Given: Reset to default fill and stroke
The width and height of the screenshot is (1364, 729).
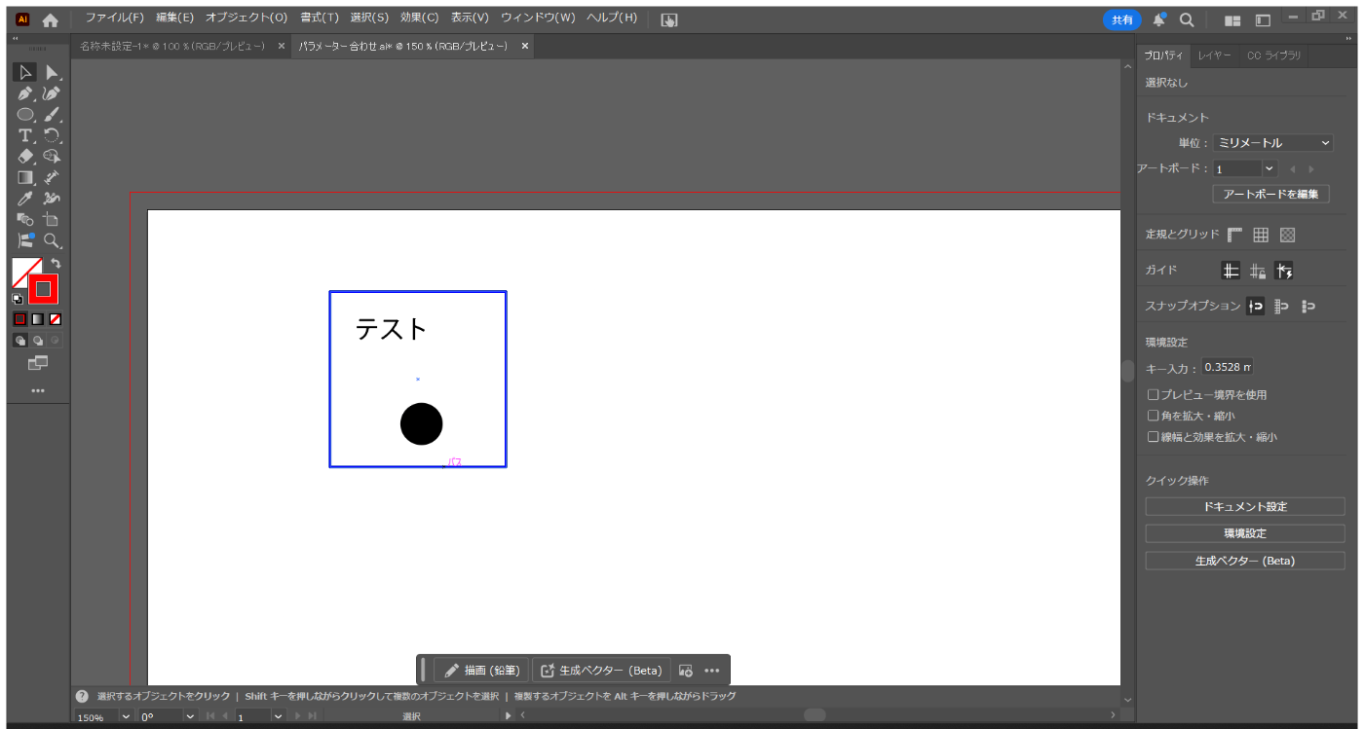Looking at the screenshot, I should [18, 299].
